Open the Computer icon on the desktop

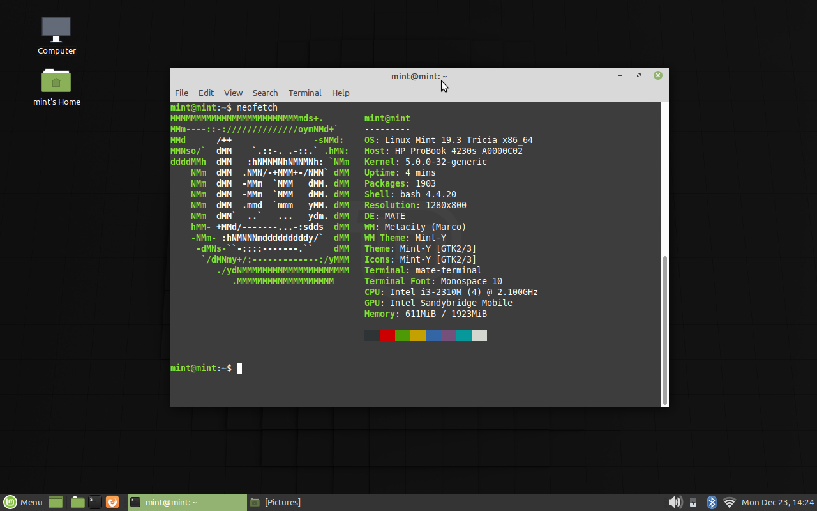[56, 29]
